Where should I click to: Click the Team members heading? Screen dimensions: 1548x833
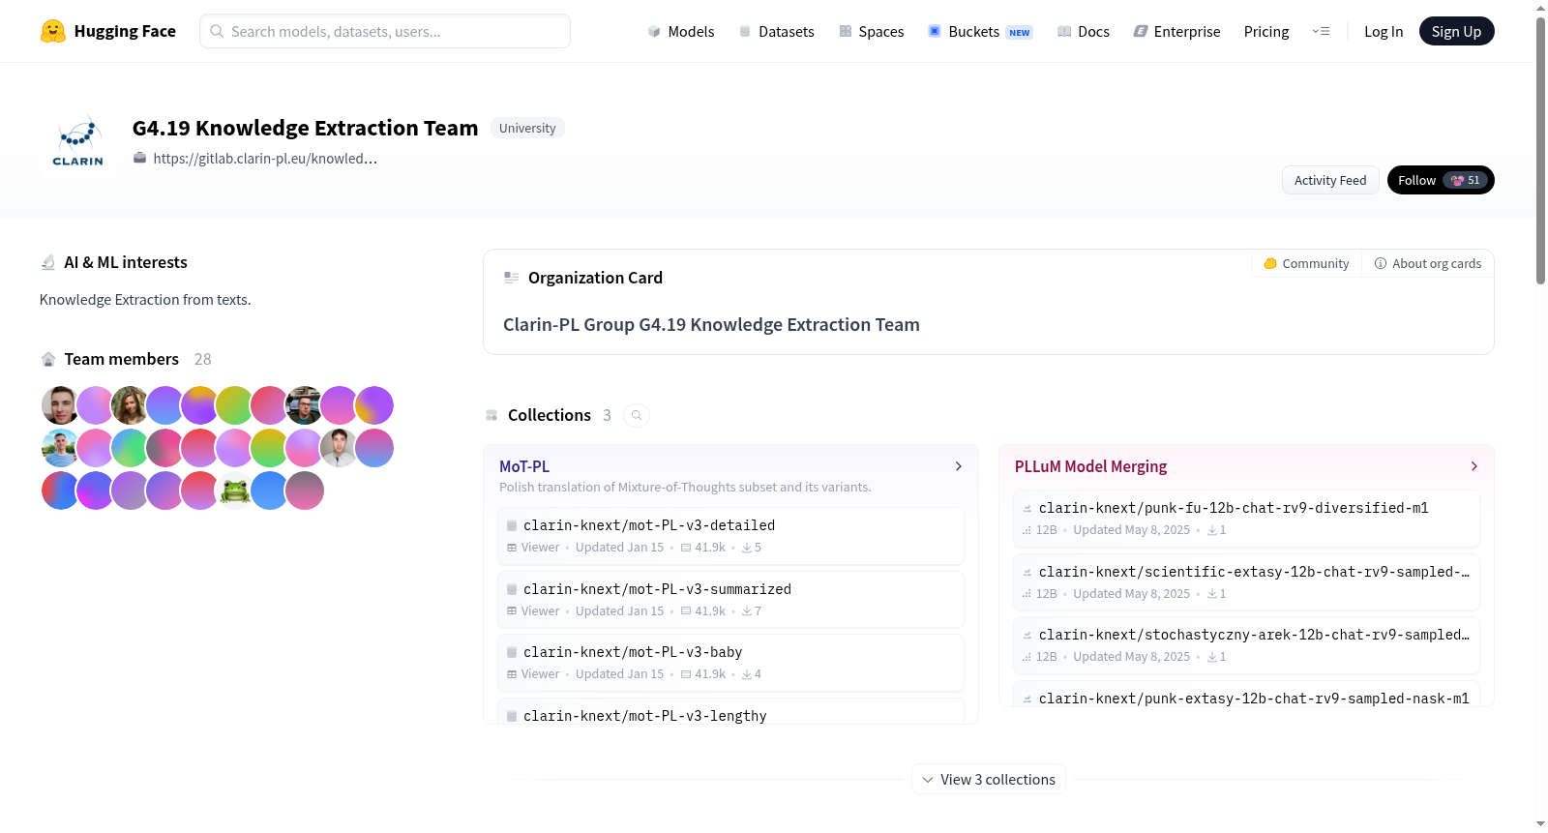coord(122,359)
